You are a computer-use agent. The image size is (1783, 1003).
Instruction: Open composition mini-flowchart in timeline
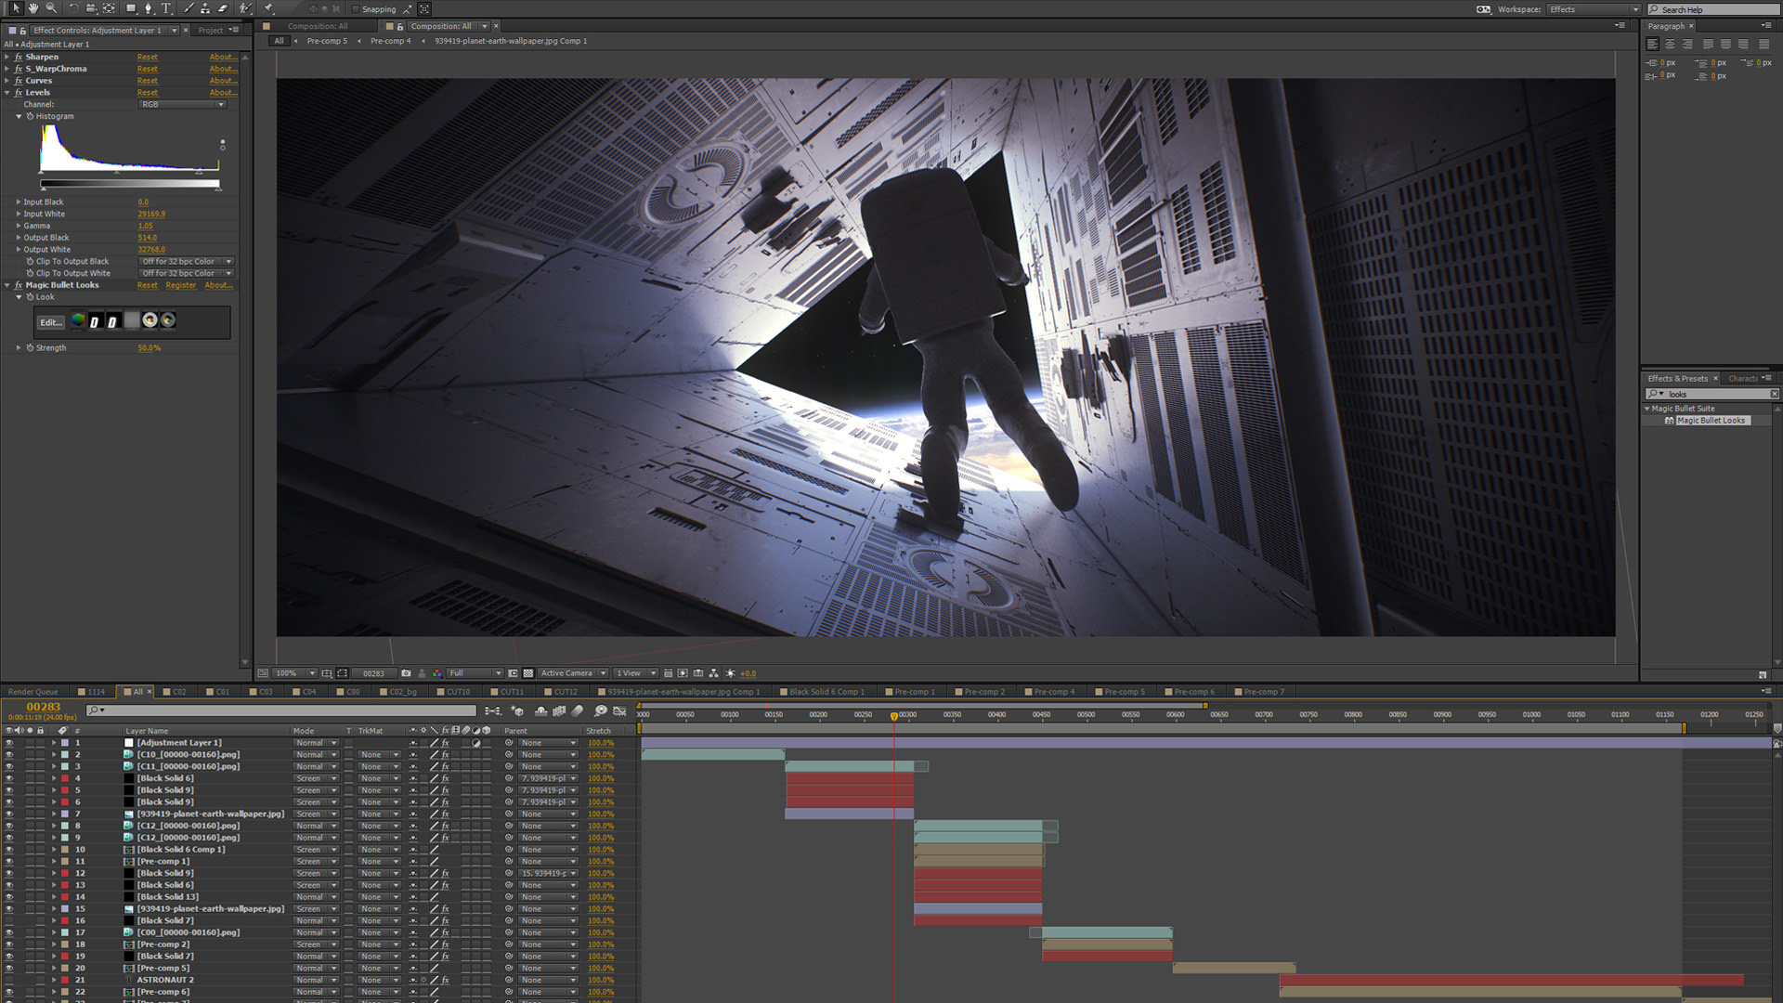[492, 711]
